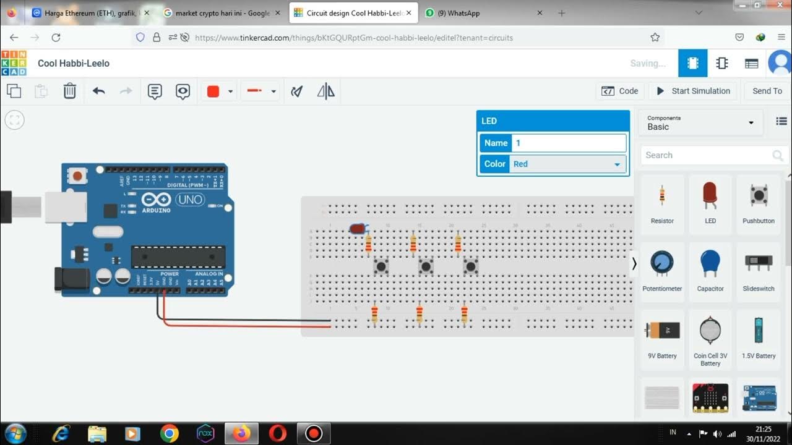The image size is (792, 445).
Task: Open the browser tab list dropdown
Action: [x=699, y=13]
